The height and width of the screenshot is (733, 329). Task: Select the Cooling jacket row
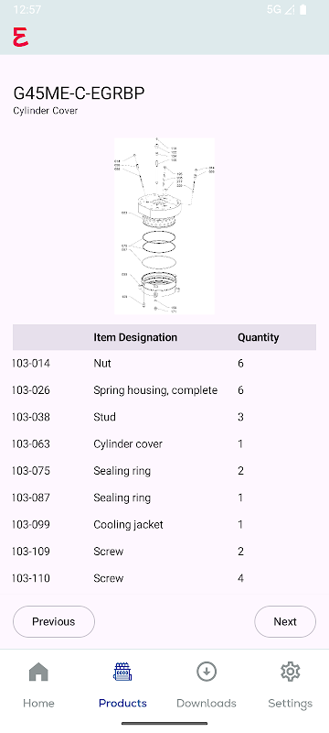point(164,525)
